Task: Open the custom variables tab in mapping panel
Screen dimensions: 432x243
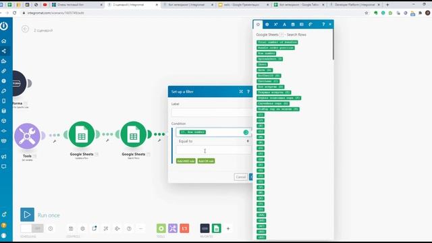Action: coord(310,24)
